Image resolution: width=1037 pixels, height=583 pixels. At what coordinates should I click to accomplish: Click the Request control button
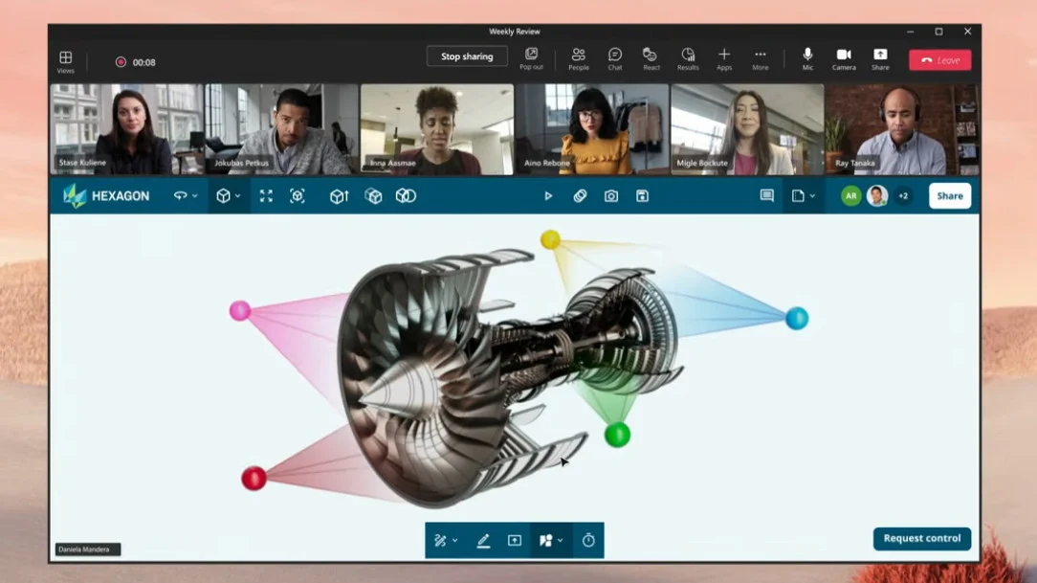(x=921, y=538)
